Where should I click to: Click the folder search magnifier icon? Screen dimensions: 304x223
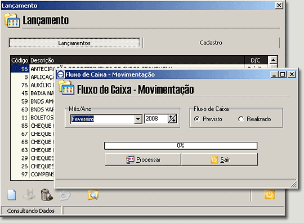tap(93, 195)
